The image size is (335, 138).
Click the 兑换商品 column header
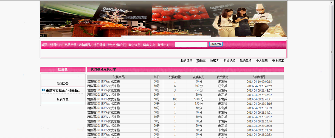point(119,77)
